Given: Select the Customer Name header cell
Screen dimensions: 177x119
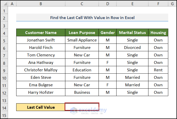Looking at the screenshot, I should click(x=41, y=33).
